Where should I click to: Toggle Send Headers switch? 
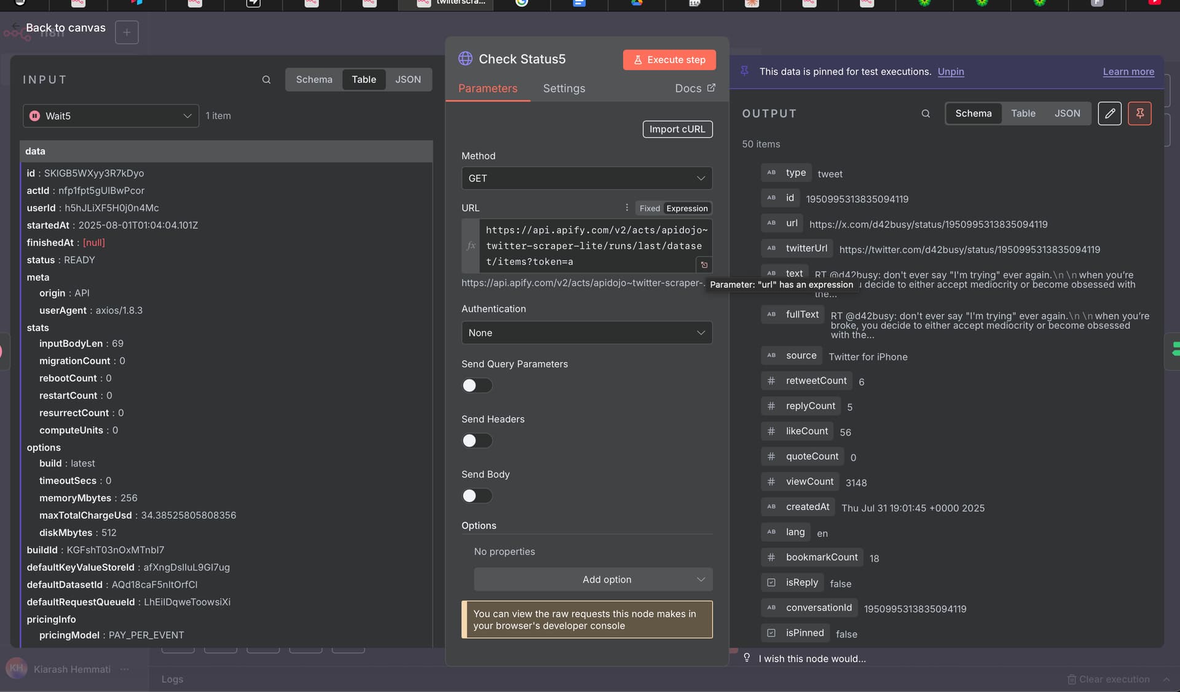pos(477,441)
